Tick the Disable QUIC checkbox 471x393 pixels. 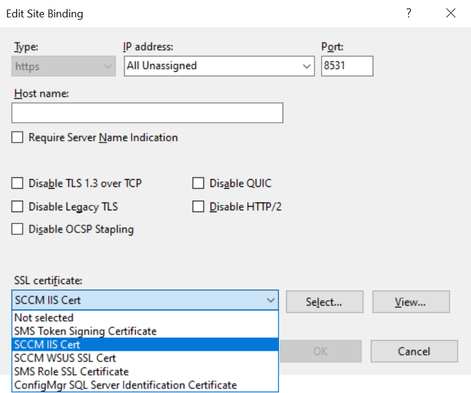198,183
